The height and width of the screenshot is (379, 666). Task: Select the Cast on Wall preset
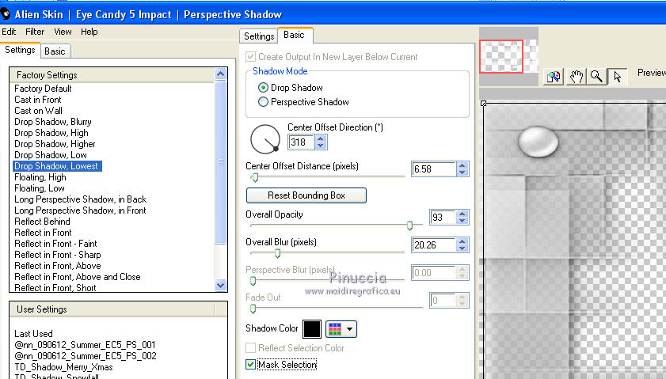pos(38,110)
